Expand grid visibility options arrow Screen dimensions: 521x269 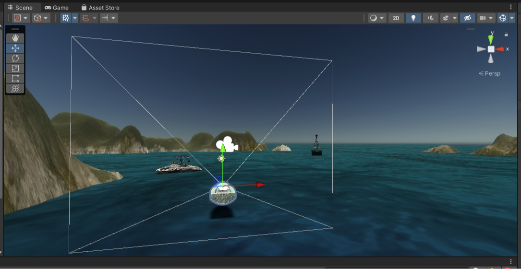tap(75, 18)
